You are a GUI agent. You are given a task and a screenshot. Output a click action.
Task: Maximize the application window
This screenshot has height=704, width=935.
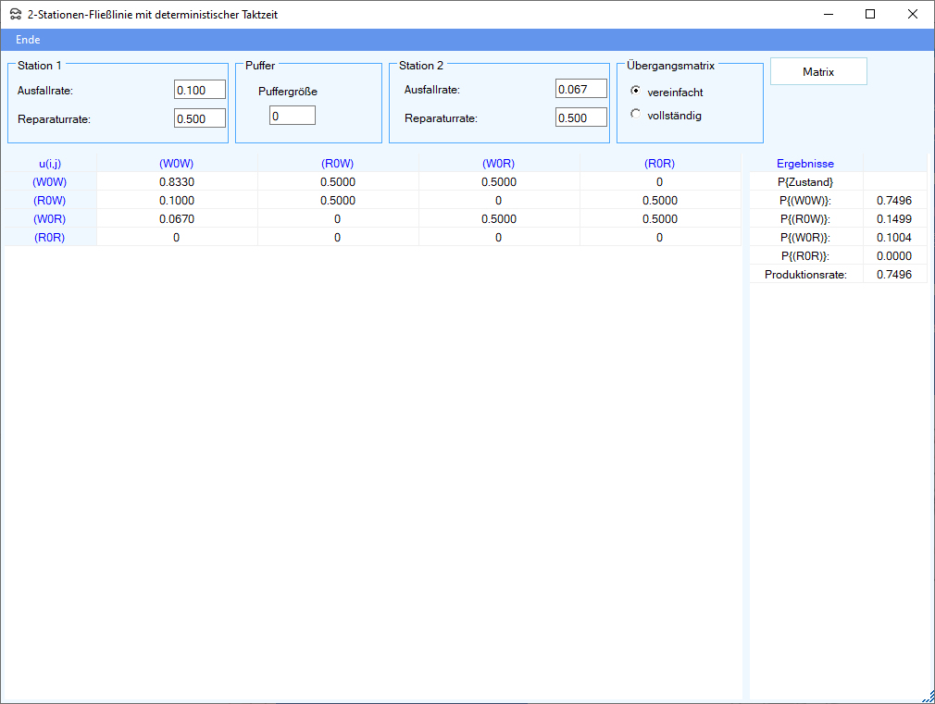pos(870,14)
